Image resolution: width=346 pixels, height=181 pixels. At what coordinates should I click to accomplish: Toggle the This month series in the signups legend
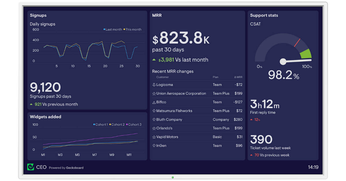(133, 29)
